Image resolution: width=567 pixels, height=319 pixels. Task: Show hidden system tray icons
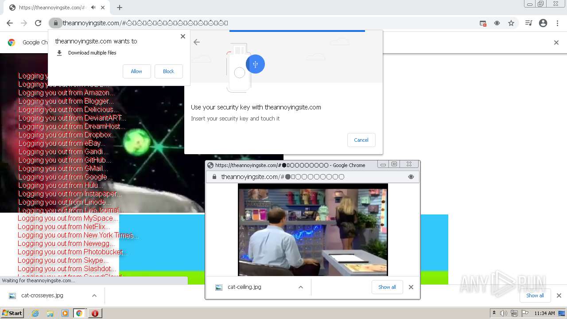tap(494, 313)
